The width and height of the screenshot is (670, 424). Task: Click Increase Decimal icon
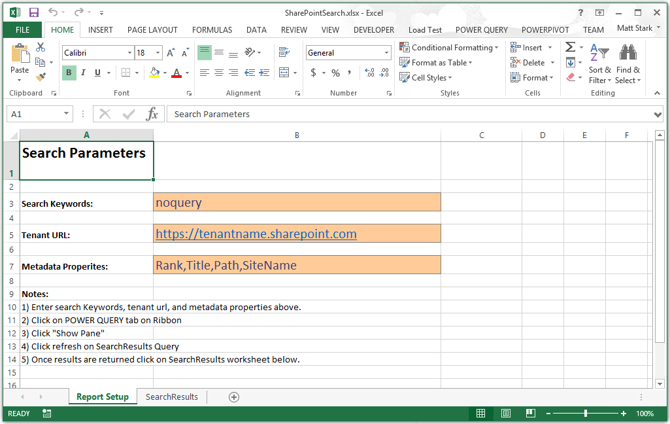tap(370, 73)
